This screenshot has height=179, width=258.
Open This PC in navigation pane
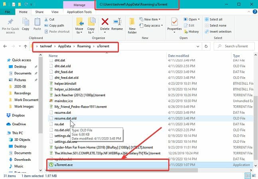(x=15, y=133)
